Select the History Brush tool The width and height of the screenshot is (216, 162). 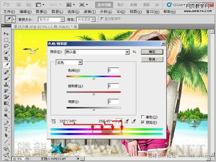click(6, 91)
